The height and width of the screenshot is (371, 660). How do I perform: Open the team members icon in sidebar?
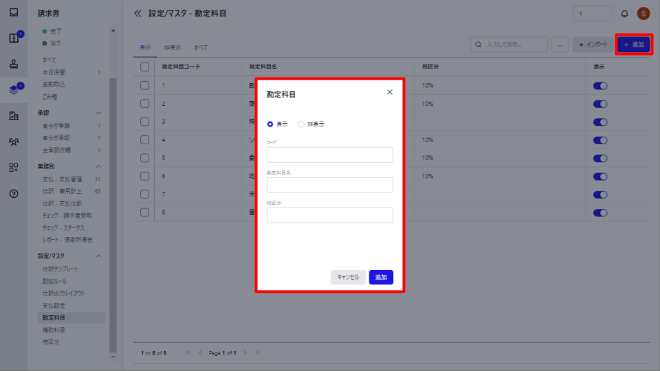(14, 142)
